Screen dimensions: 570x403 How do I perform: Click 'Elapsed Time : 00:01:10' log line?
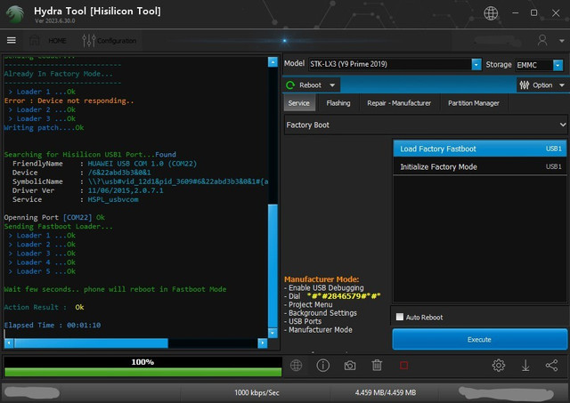[53, 325]
